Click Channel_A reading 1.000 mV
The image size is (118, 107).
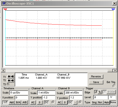pyautogui.click(x=41, y=78)
